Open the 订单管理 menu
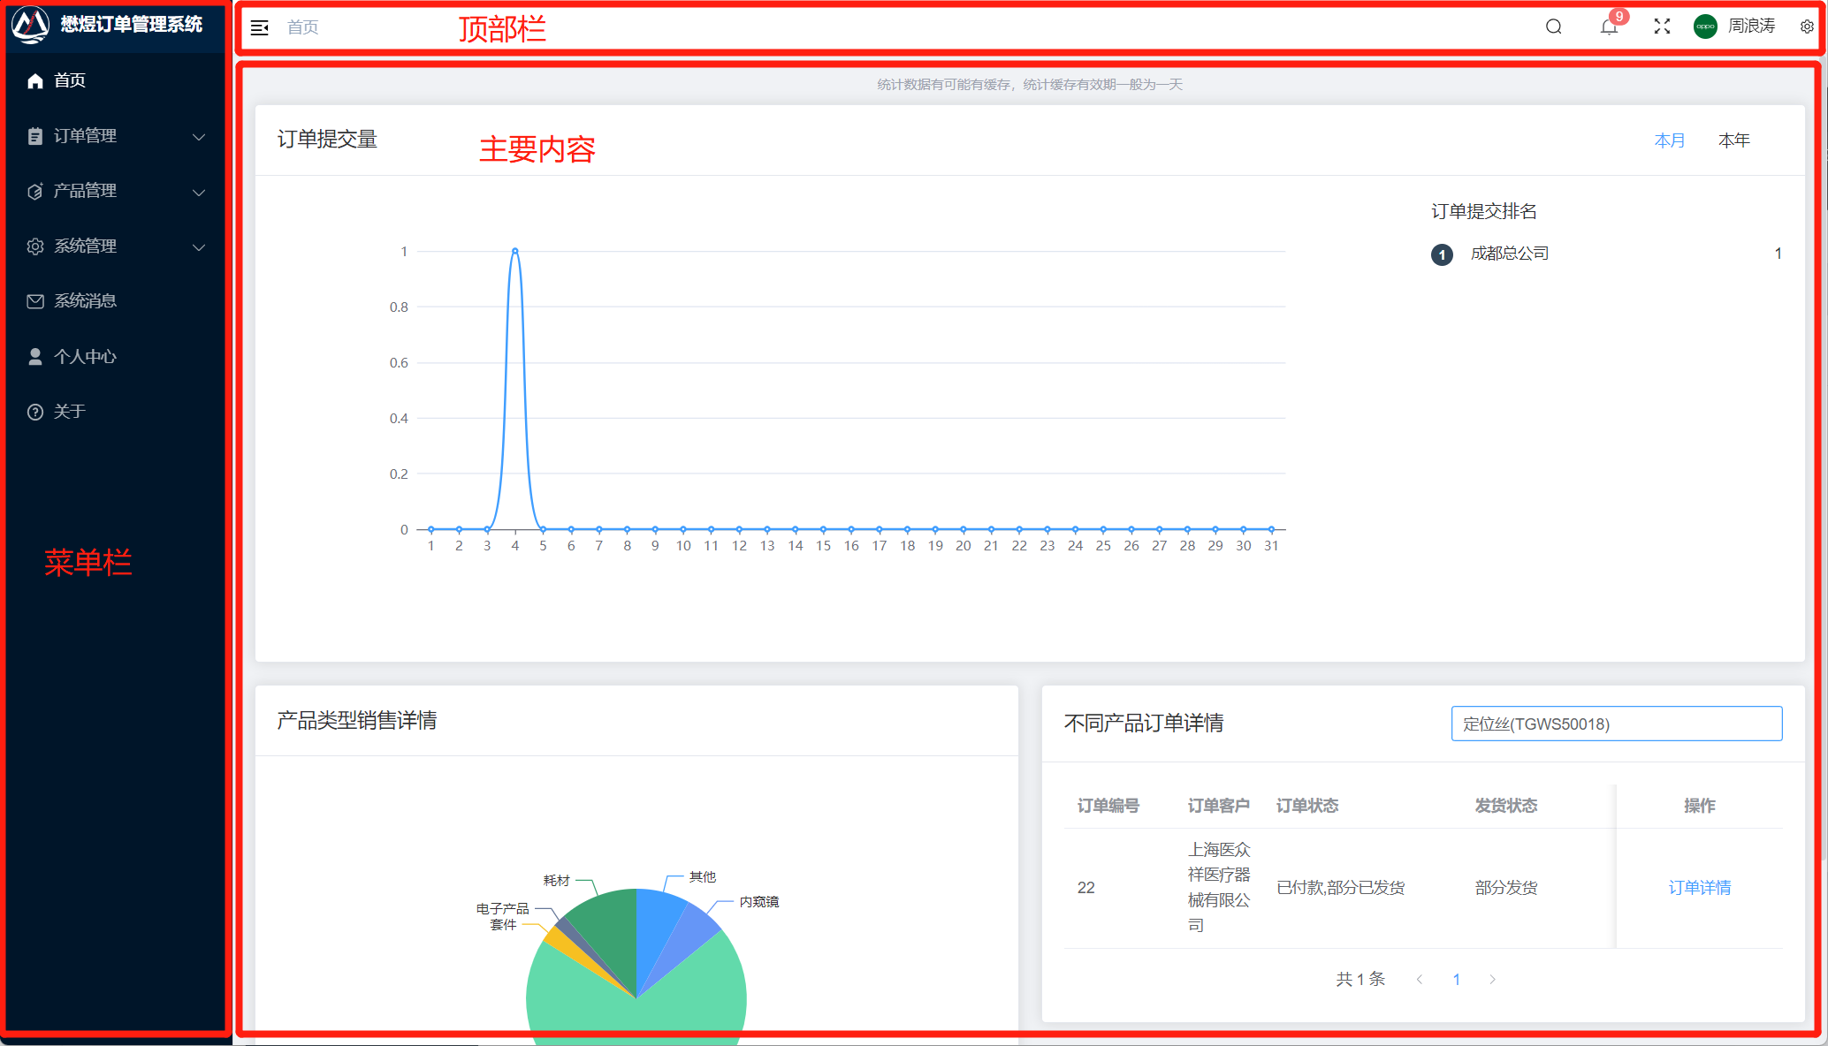This screenshot has width=1828, height=1046. (x=116, y=136)
